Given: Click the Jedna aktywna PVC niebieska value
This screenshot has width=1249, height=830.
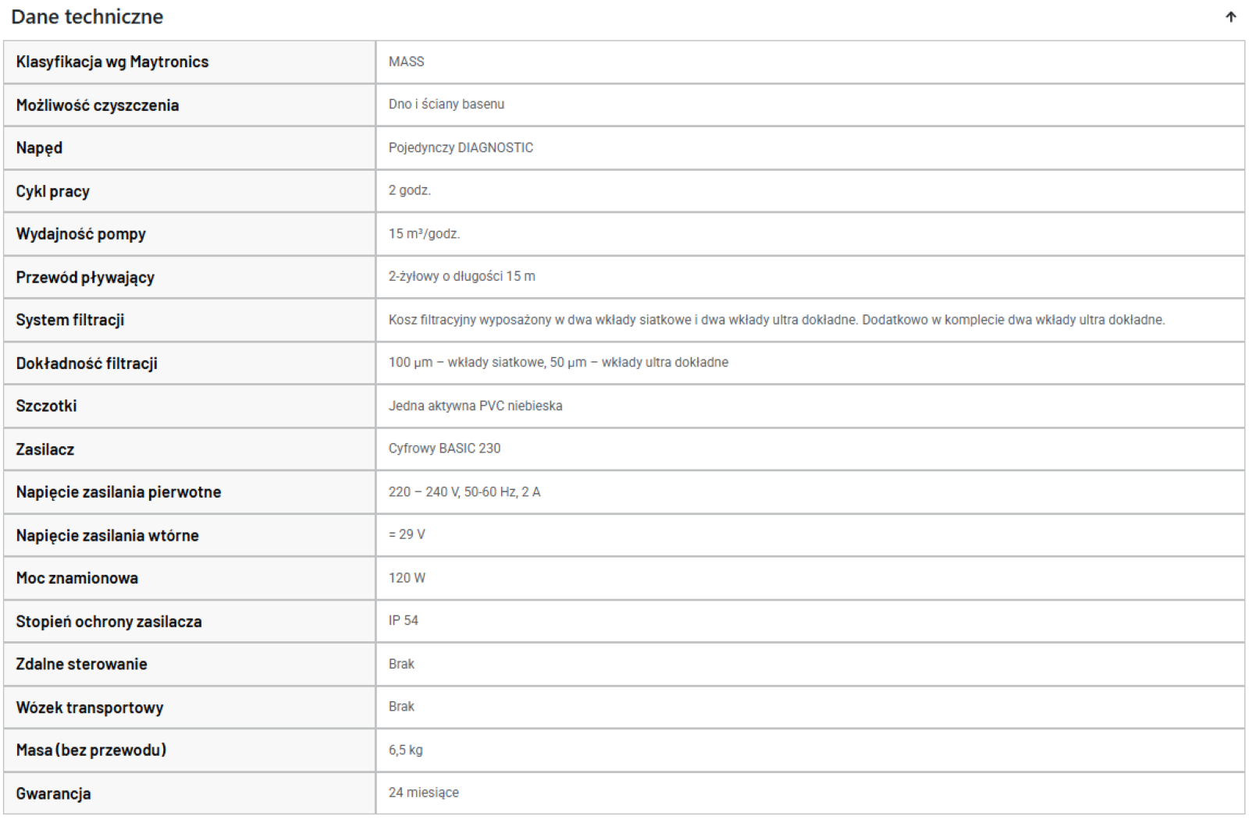Looking at the screenshot, I should click(475, 406).
